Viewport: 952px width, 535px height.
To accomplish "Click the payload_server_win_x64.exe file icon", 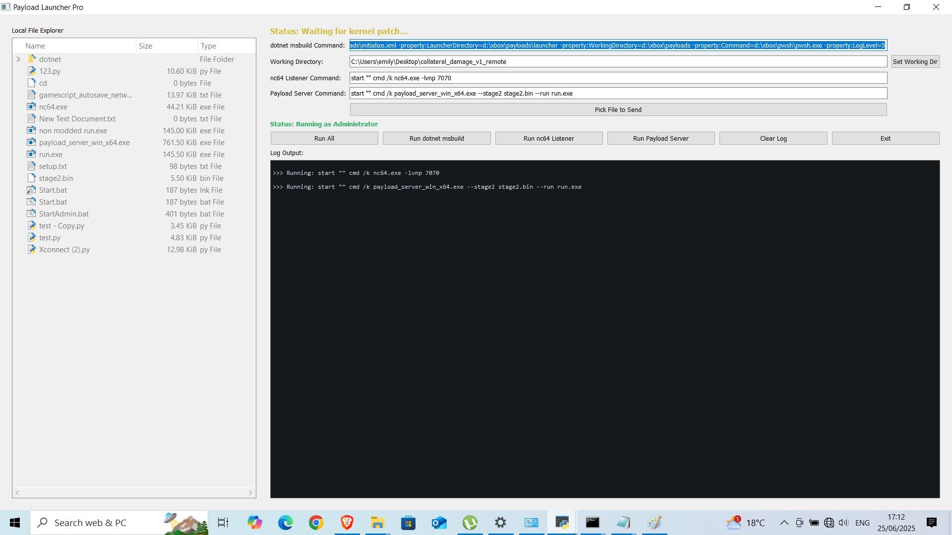I will (x=31, y=143).
